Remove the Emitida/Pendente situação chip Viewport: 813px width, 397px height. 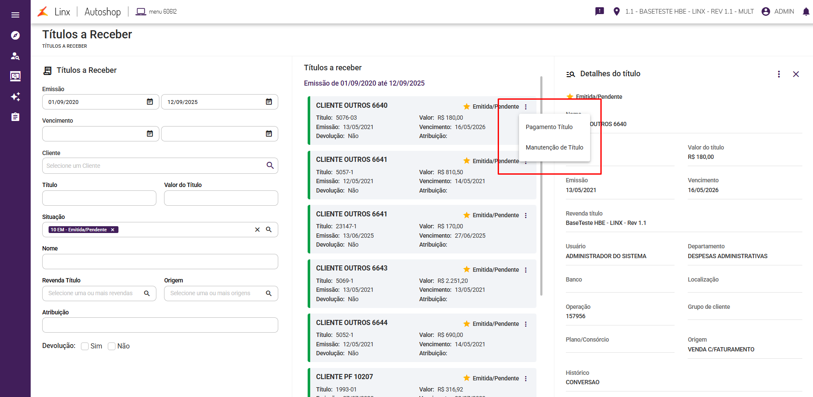(112, 230)
